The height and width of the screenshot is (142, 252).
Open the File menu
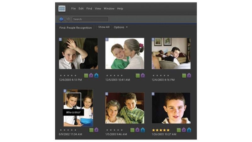[73, 9]
